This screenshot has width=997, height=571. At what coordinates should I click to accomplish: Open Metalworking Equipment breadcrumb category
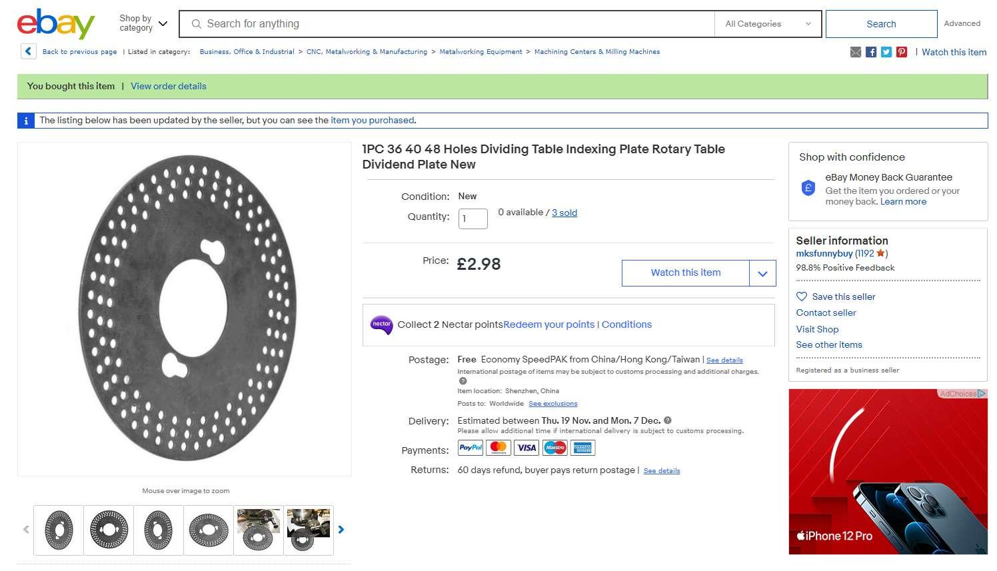(481, 52)
